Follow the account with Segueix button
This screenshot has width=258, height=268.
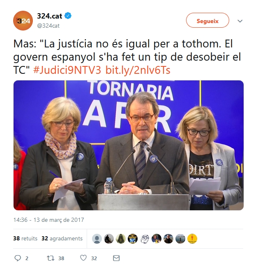[207, 20]
